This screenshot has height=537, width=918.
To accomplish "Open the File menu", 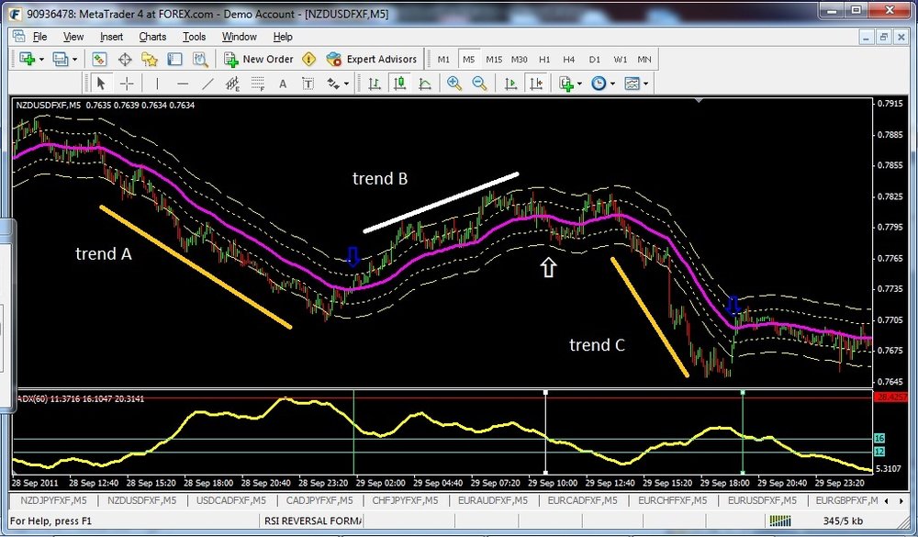I will [39, 37].
